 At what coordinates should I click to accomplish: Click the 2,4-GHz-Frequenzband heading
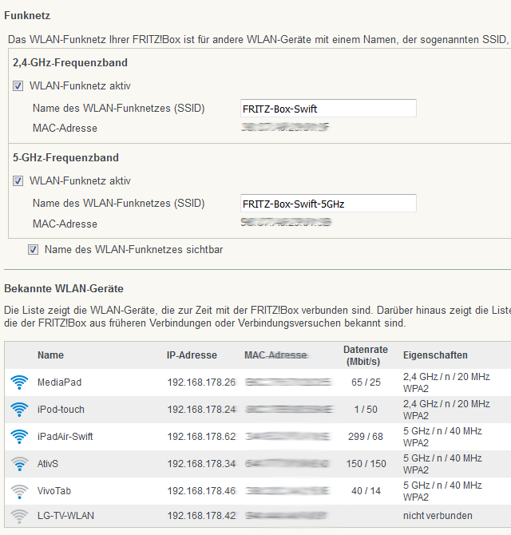tap(70, 63)
